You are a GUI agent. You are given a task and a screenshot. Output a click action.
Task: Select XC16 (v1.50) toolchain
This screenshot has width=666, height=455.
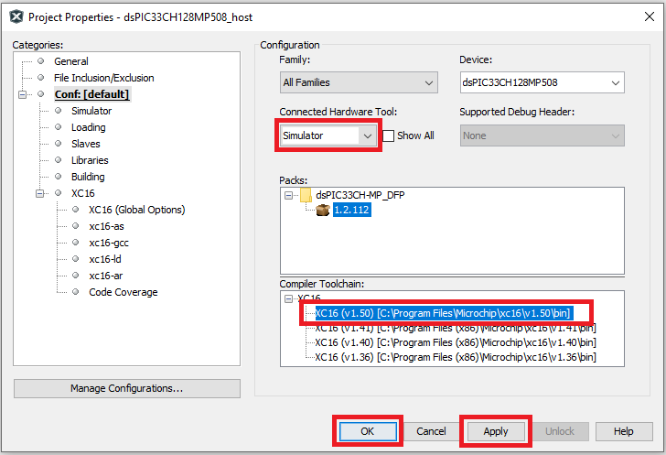(x=444, y=313)
